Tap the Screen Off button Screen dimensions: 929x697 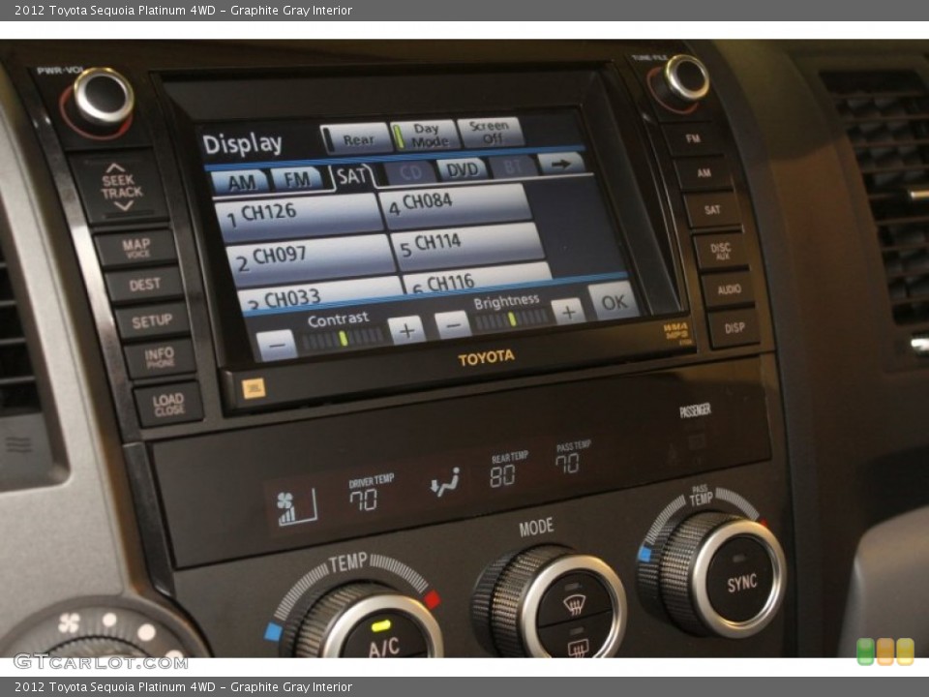[492, 132]
